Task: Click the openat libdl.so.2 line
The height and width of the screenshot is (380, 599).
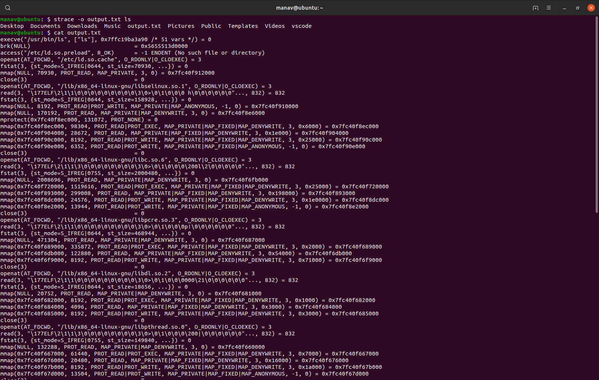Action: pyautogui.click(x=128, y=273)
